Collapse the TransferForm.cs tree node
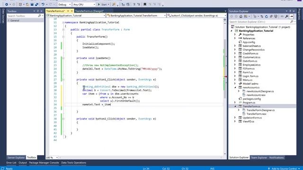This screenshot has height=170, width=303. coord(235,106)
